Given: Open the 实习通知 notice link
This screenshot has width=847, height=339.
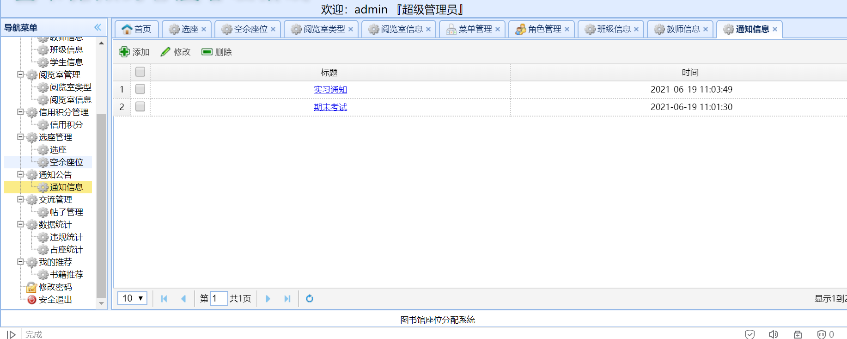Looking at the screenshot, I should click(x=330, y=89).
